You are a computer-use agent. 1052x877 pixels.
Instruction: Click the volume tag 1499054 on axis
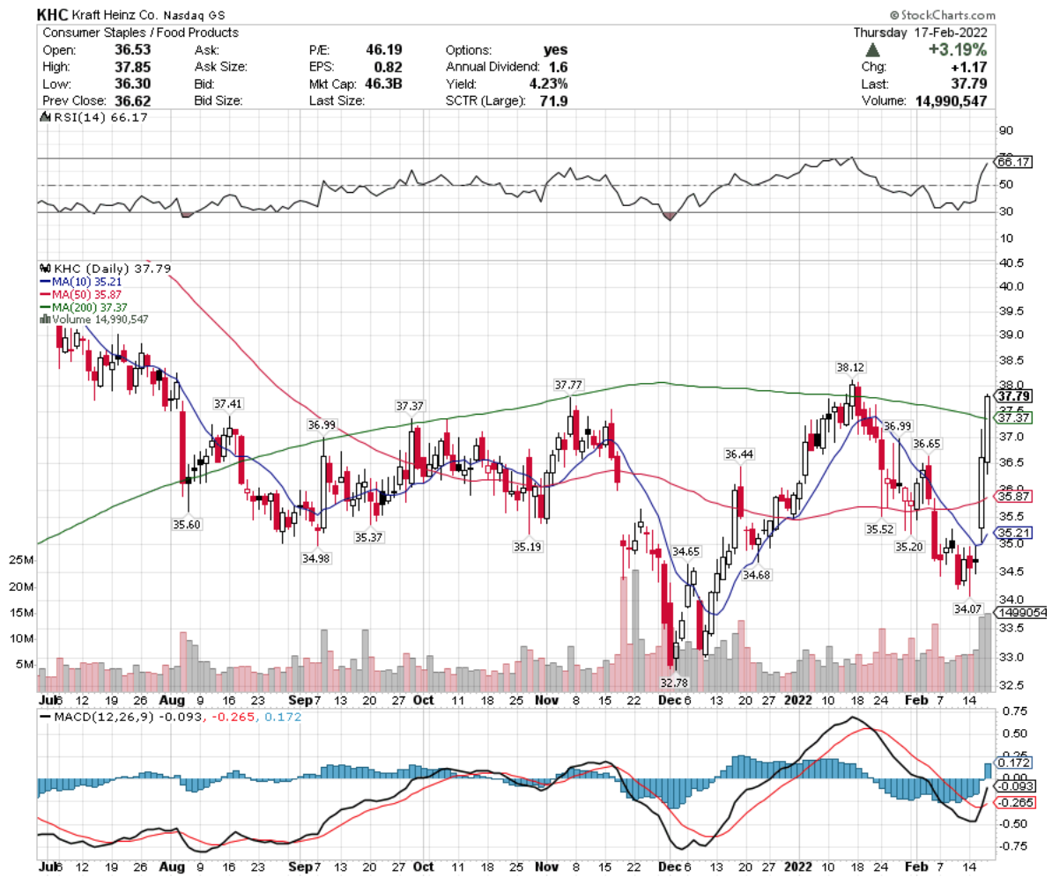[x=1021, y=612]
